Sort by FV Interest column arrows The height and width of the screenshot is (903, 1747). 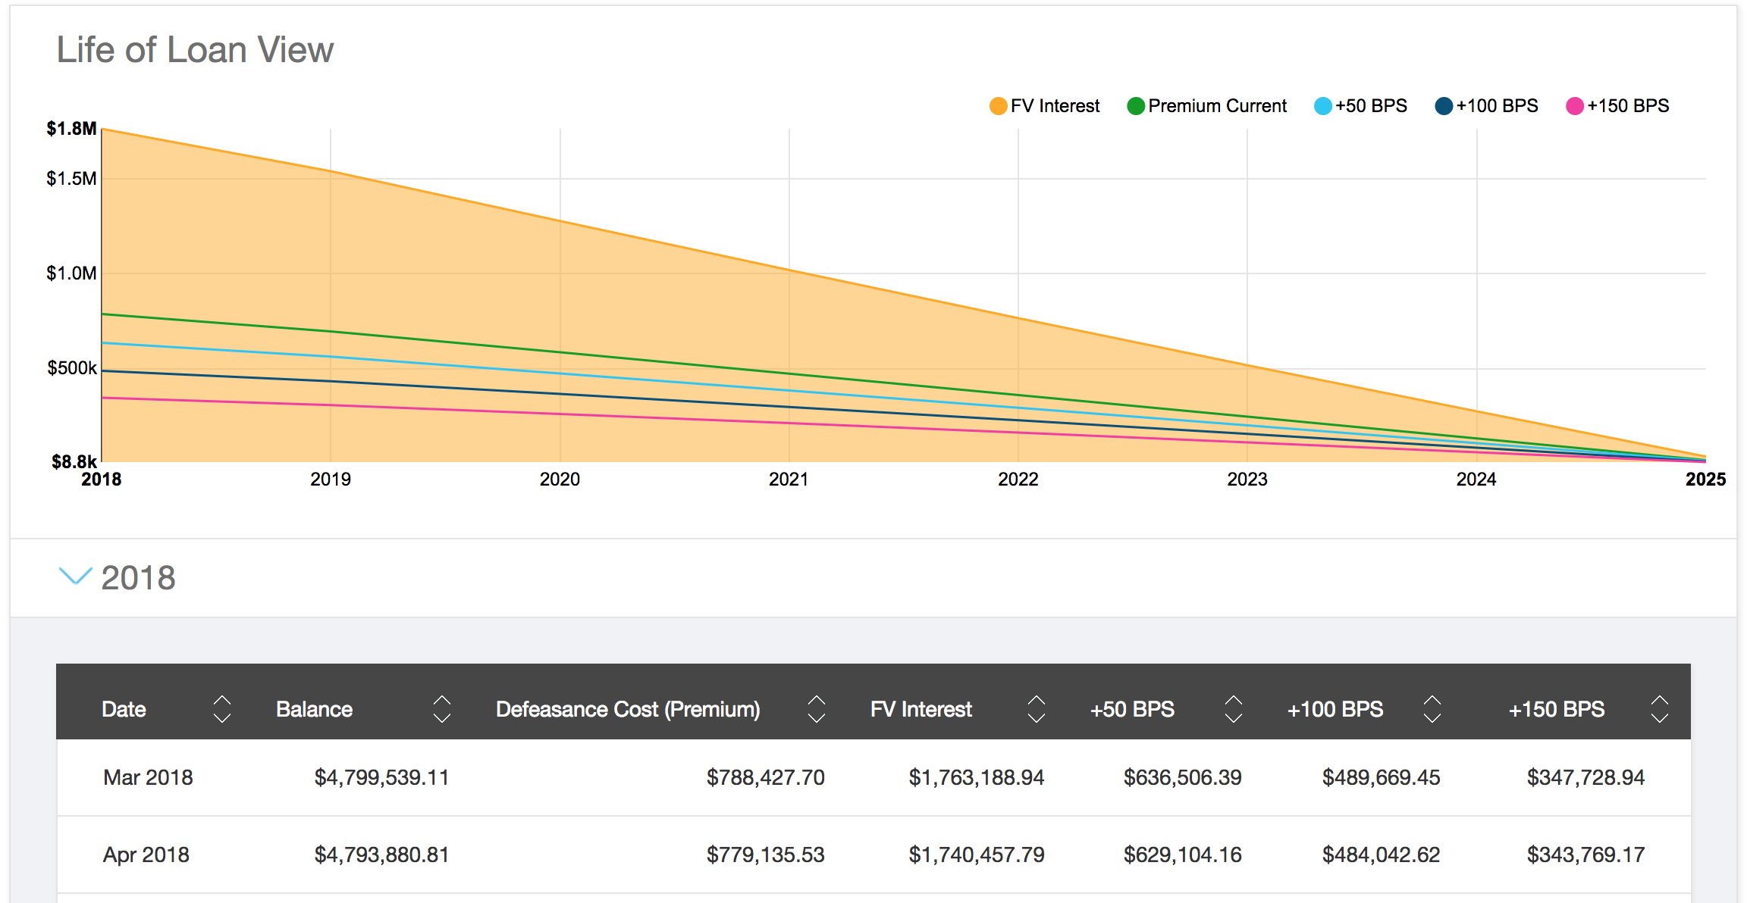(x=1036, y=709)
